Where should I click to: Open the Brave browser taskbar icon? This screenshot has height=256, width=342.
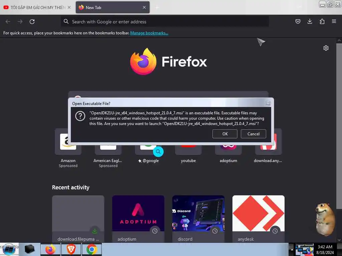tap(71, 249)
